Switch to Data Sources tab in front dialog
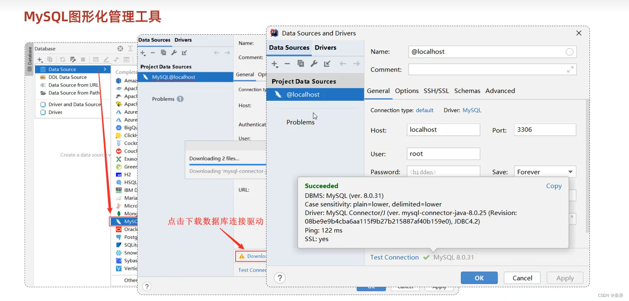Viewport: 629px width, 301px height. [x=289, y=48]
